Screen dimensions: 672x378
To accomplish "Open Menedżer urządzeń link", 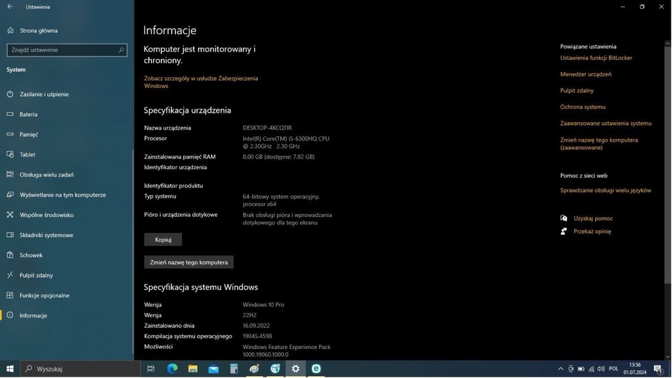I will point(585,74).
